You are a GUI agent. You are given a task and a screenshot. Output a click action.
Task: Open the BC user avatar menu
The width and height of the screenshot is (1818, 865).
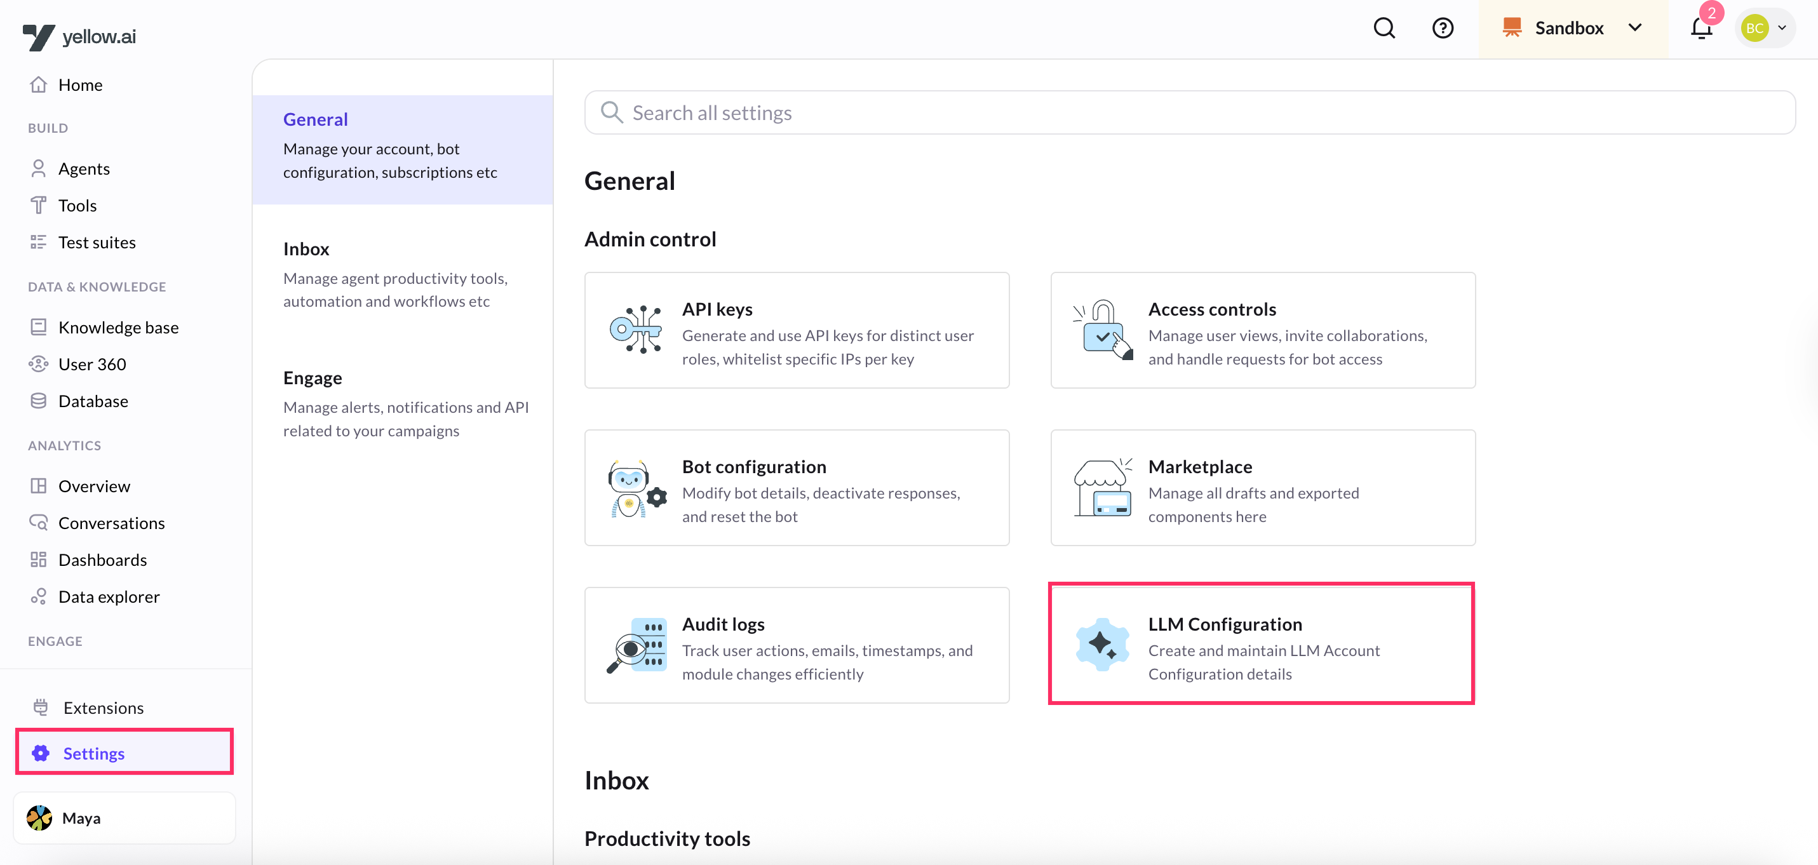[x=1765, y=28]
